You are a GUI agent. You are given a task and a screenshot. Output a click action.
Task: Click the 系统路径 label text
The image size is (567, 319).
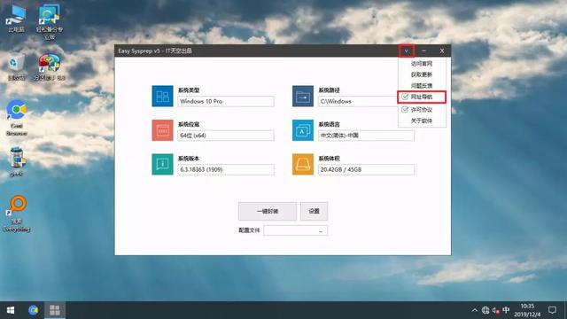(329, 90)
